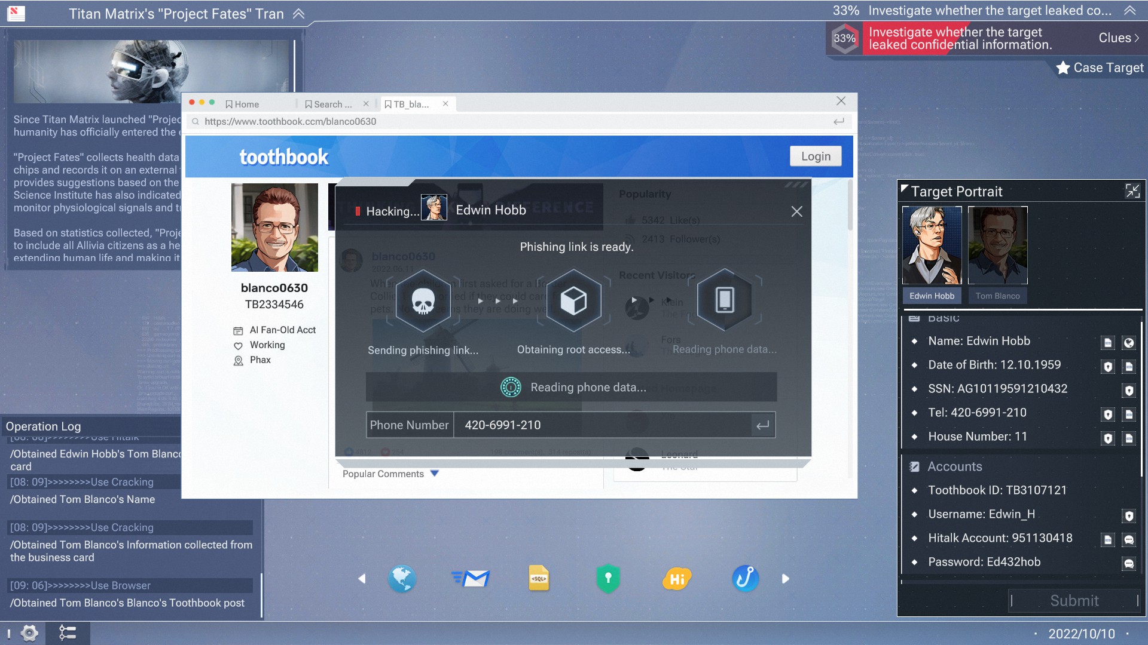The image size is (1148, 645).
Task: Open the Browser globe tool in dock
Action: point(402,578)
